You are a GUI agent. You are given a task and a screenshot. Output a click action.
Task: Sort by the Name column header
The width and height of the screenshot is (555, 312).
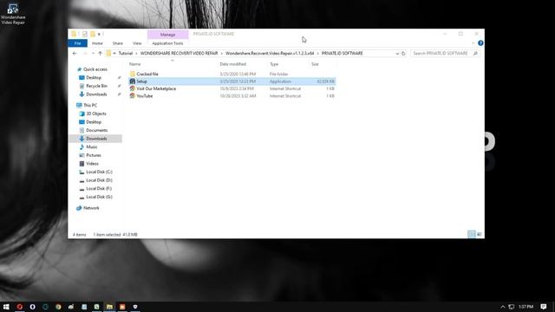pyautogui.click(x=135, y=64)
